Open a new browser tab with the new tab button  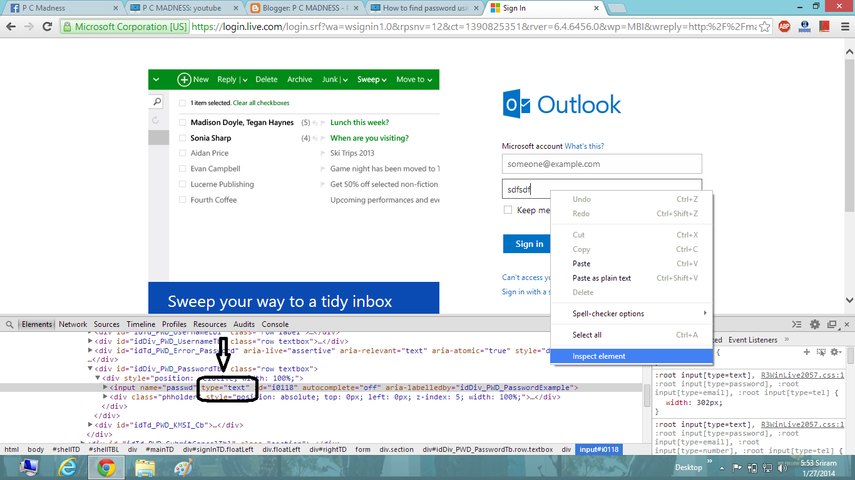(617, 8)
